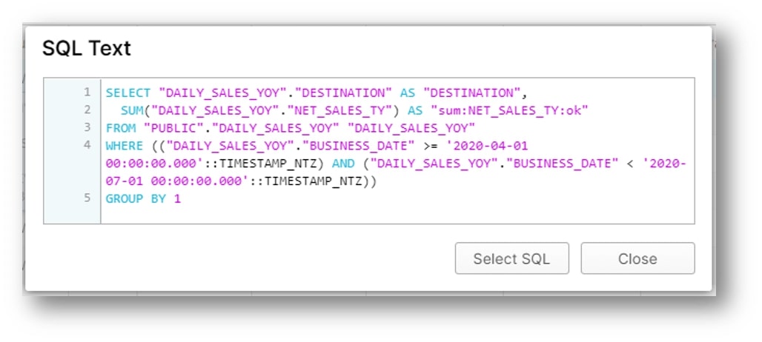
Task: Click the FROM keyword in the query
Action: click(121, 128)
